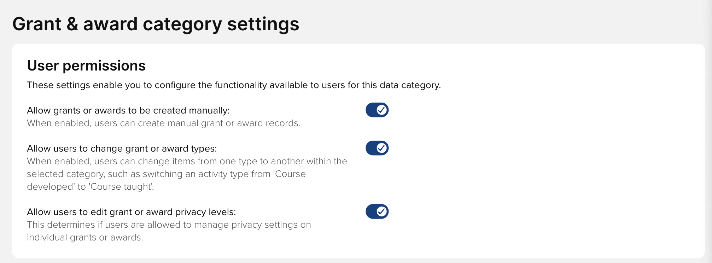
Task: Toggle the edit privacy levels switch
Action: 377,212
